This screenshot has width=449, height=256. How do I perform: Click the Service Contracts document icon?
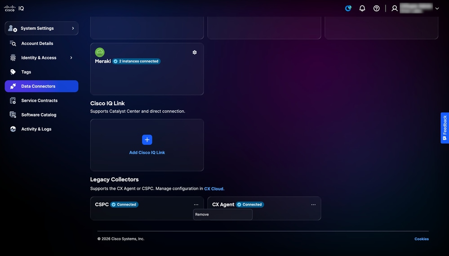click(13, 100)
